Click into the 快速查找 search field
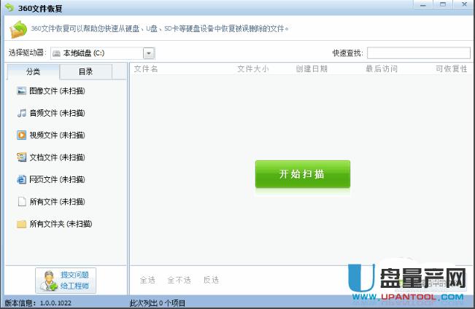475x309 pixels. click(x=418, y=53)
